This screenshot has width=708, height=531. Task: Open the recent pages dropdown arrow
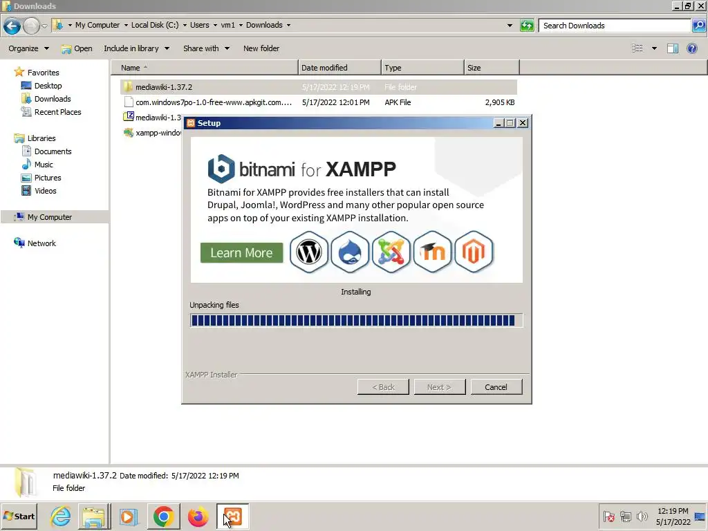[x=44, y=26]
